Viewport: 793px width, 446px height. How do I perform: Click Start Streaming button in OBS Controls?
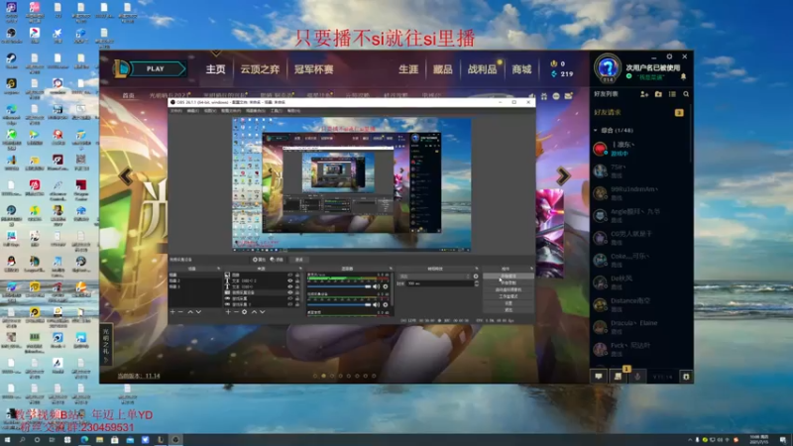(509, 277)
